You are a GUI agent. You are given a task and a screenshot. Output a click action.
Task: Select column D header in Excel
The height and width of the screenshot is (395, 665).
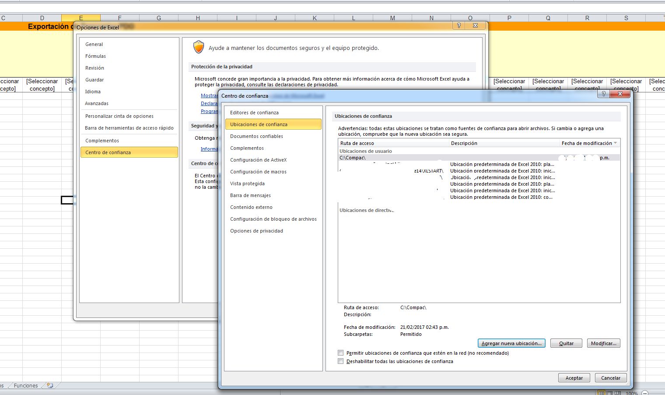42,18
